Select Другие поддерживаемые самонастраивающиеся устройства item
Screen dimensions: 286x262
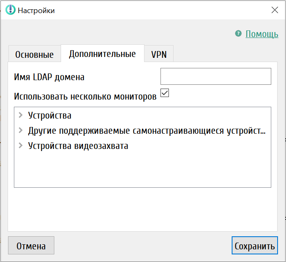point(147,131)
